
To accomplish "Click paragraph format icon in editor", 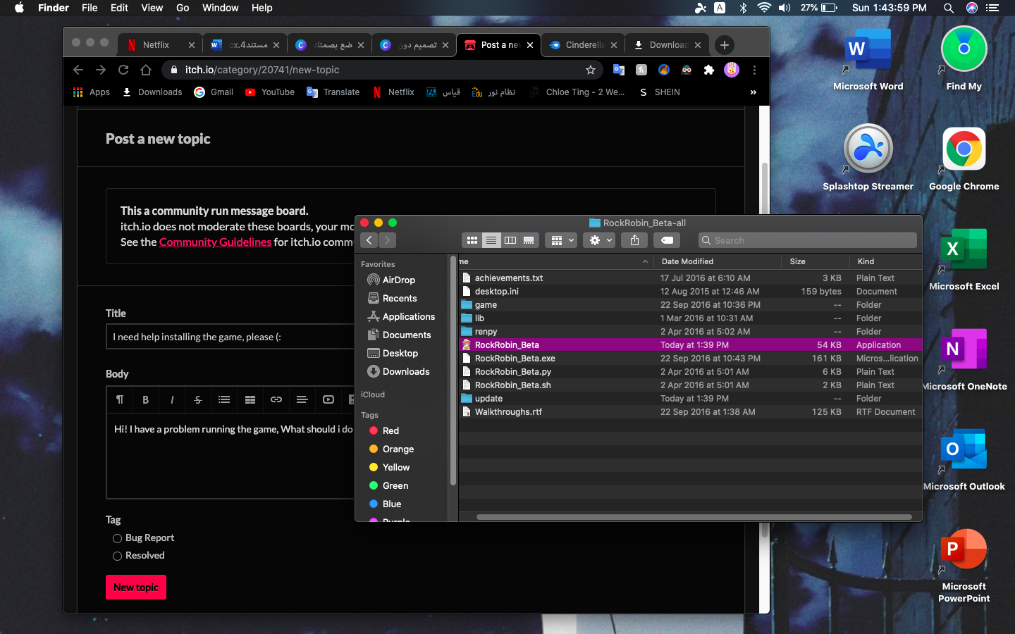I will 120,399.
